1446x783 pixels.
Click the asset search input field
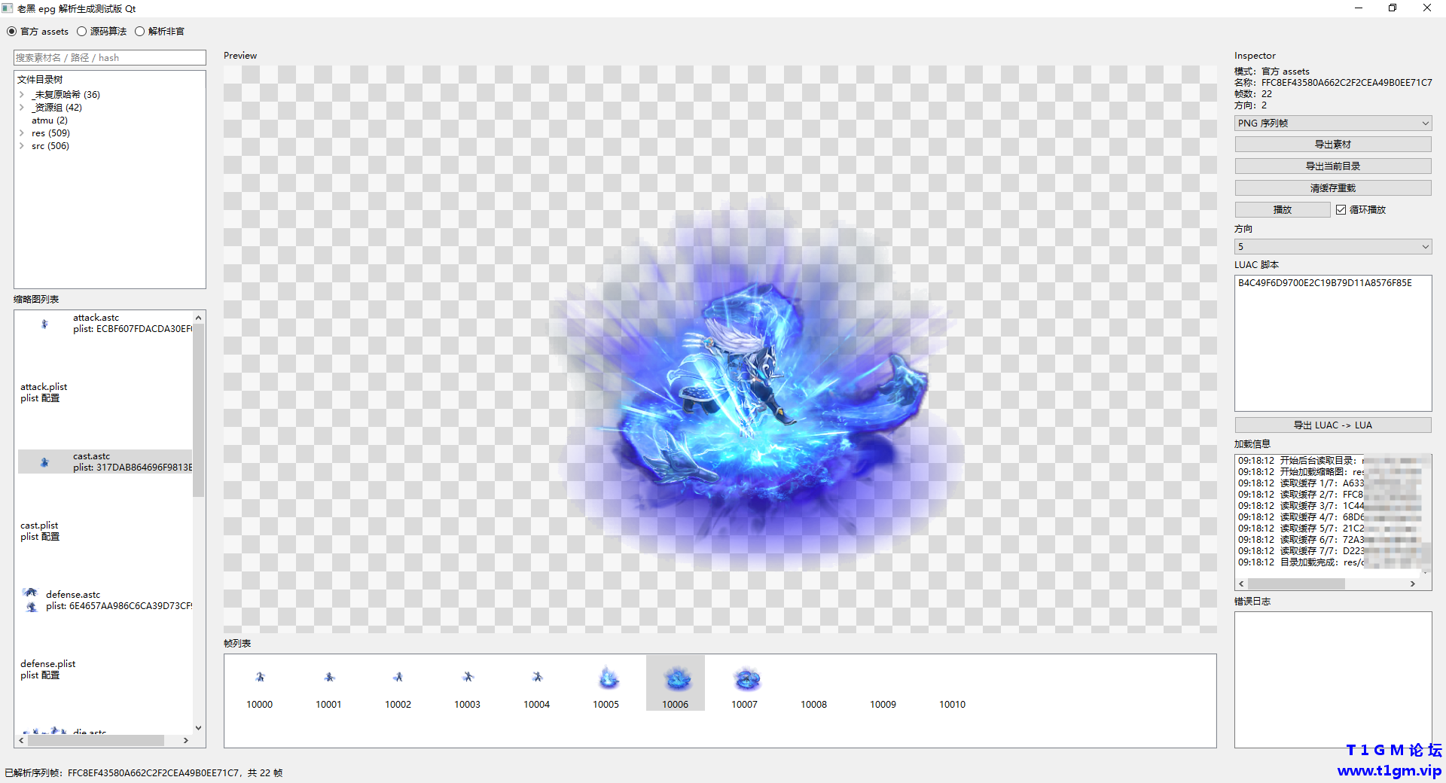coord(110,58)
